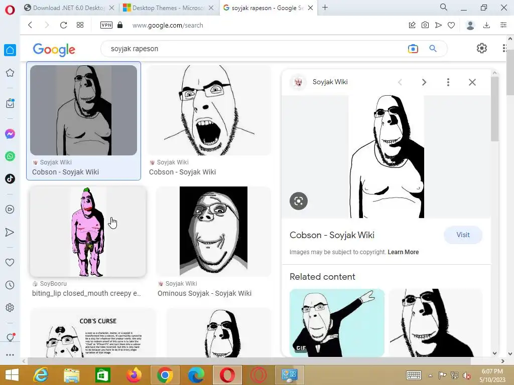
Task: Click blue search magnifier button
Action: 433,49
